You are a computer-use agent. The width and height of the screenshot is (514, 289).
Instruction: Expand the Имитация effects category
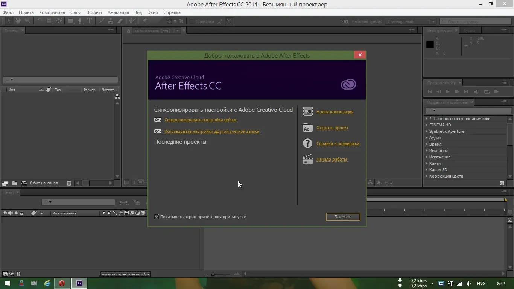(426, 151)
